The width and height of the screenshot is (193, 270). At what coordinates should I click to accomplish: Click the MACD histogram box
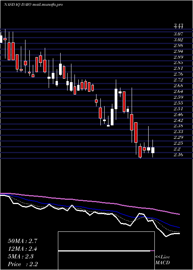tap(106, 251)
